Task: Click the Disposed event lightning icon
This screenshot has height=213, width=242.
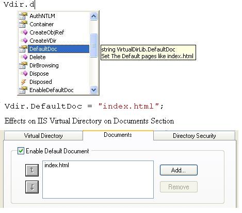Action: [x=23, y=82]
